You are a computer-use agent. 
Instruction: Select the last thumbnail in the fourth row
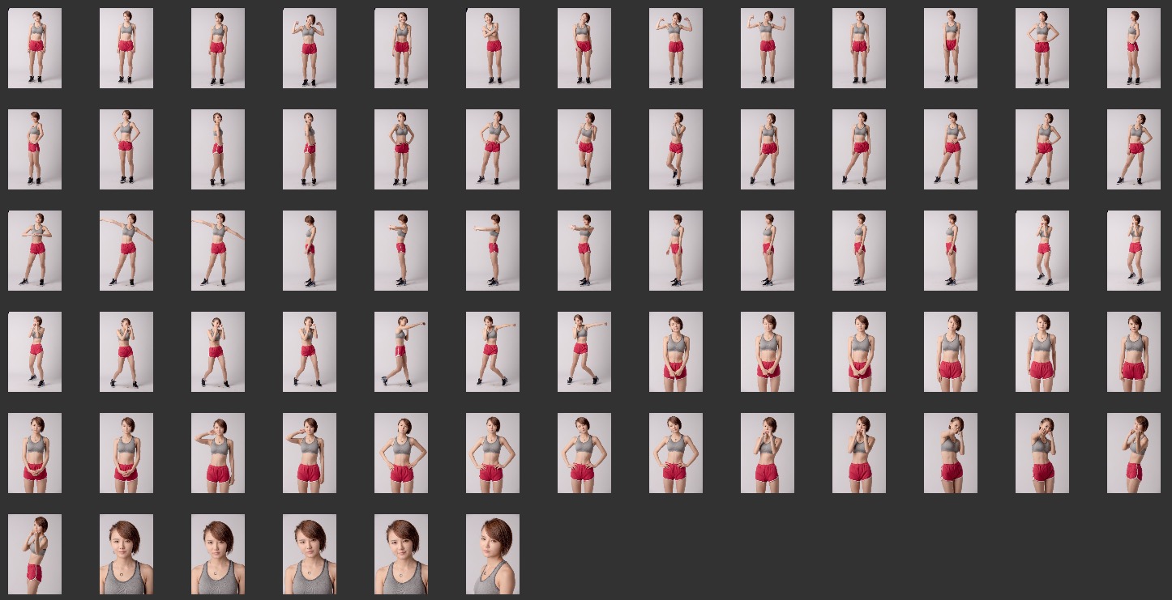point(1134,351)
